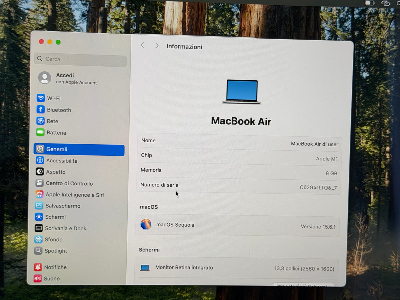Select the Notifiche label in the sidebar
Screen dimensions: 400x300
click(x=55, y=267)
